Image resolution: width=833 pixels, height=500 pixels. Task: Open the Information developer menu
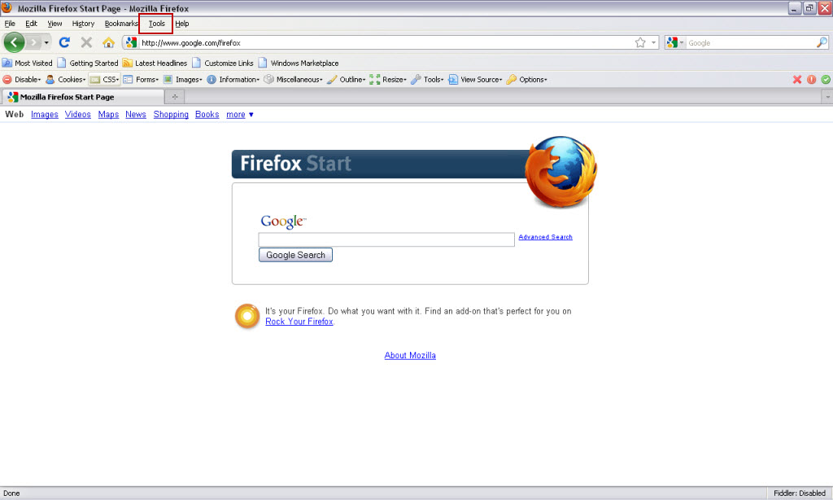click(x=233, y=79)
